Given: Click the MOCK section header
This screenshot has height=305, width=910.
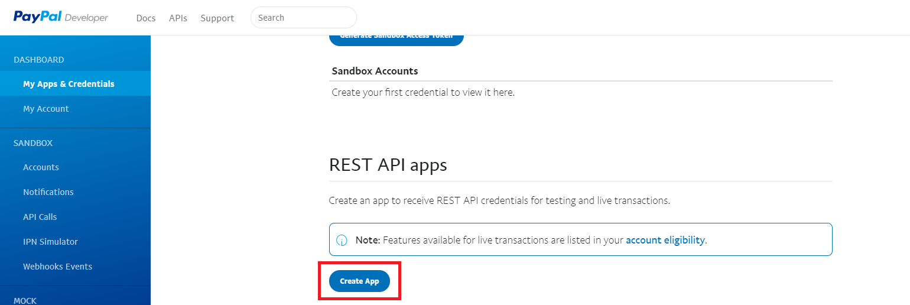Looking at the screenshot, I should [25, 301].
